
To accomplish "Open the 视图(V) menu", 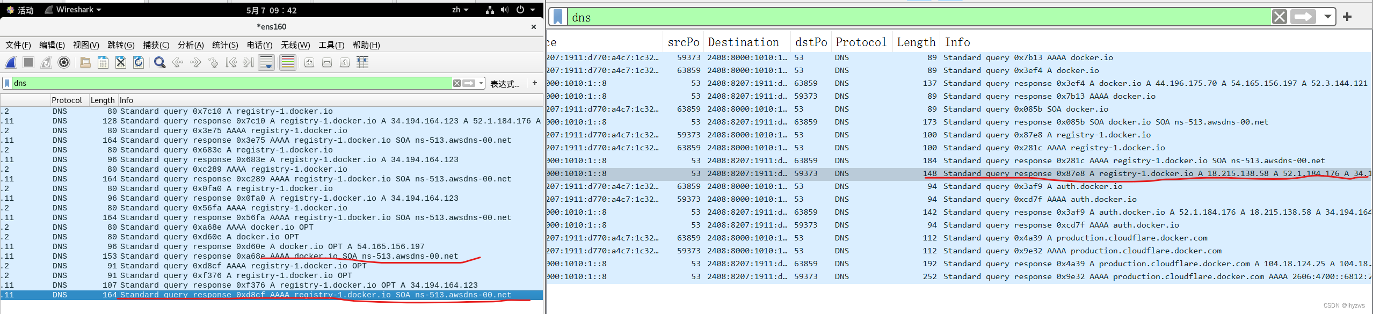I will [x=86, y=45].
